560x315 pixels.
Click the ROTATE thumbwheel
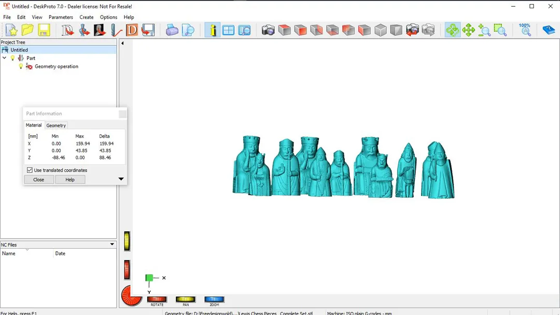point(157,299)
